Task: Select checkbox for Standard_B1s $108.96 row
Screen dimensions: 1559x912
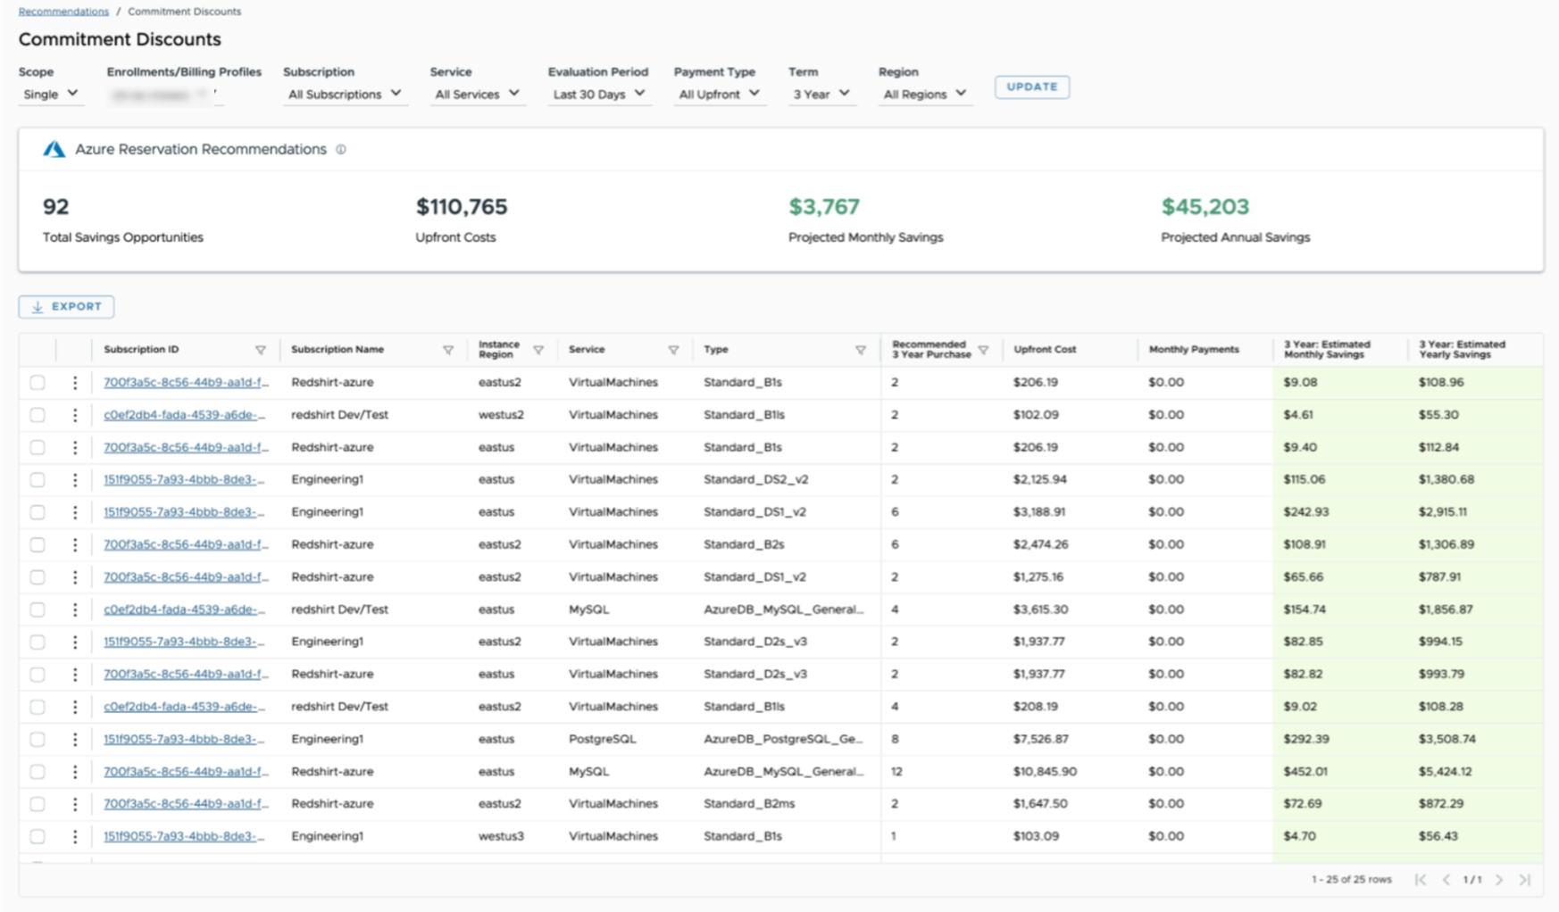Action: coord(38,382)
